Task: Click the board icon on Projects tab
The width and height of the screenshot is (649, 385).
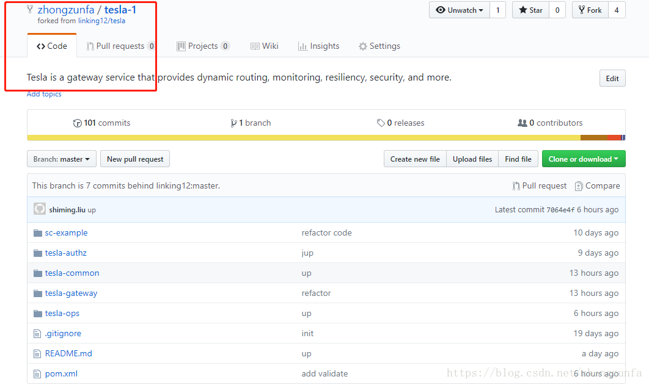Action: click(181, 46)
